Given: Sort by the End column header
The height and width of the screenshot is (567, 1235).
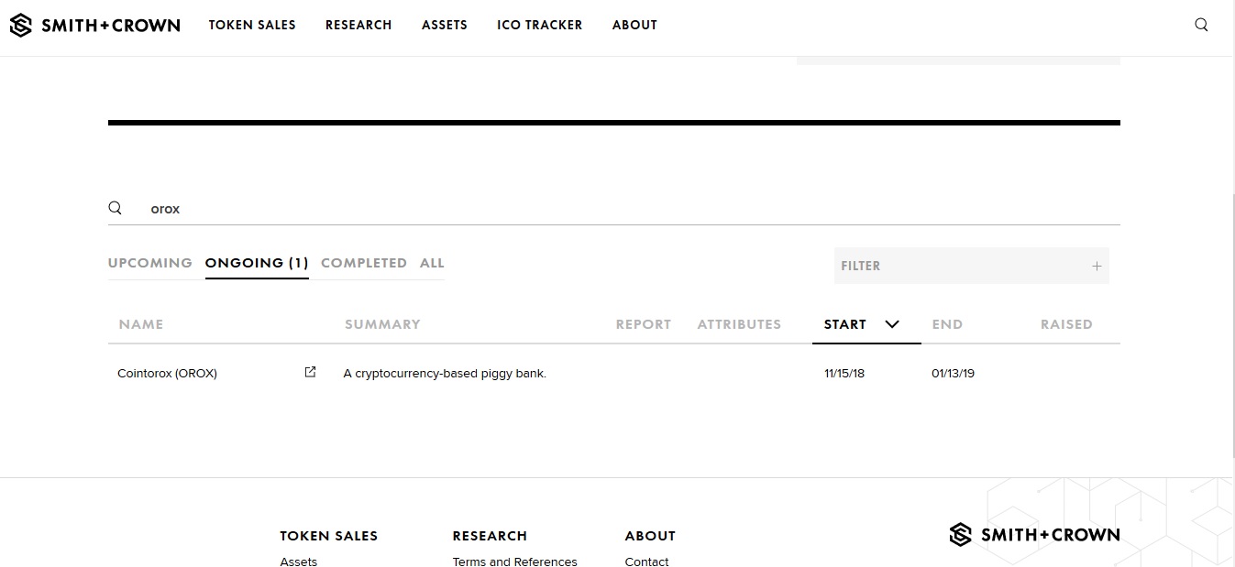Looking at the screenshot, I should 947,324.
